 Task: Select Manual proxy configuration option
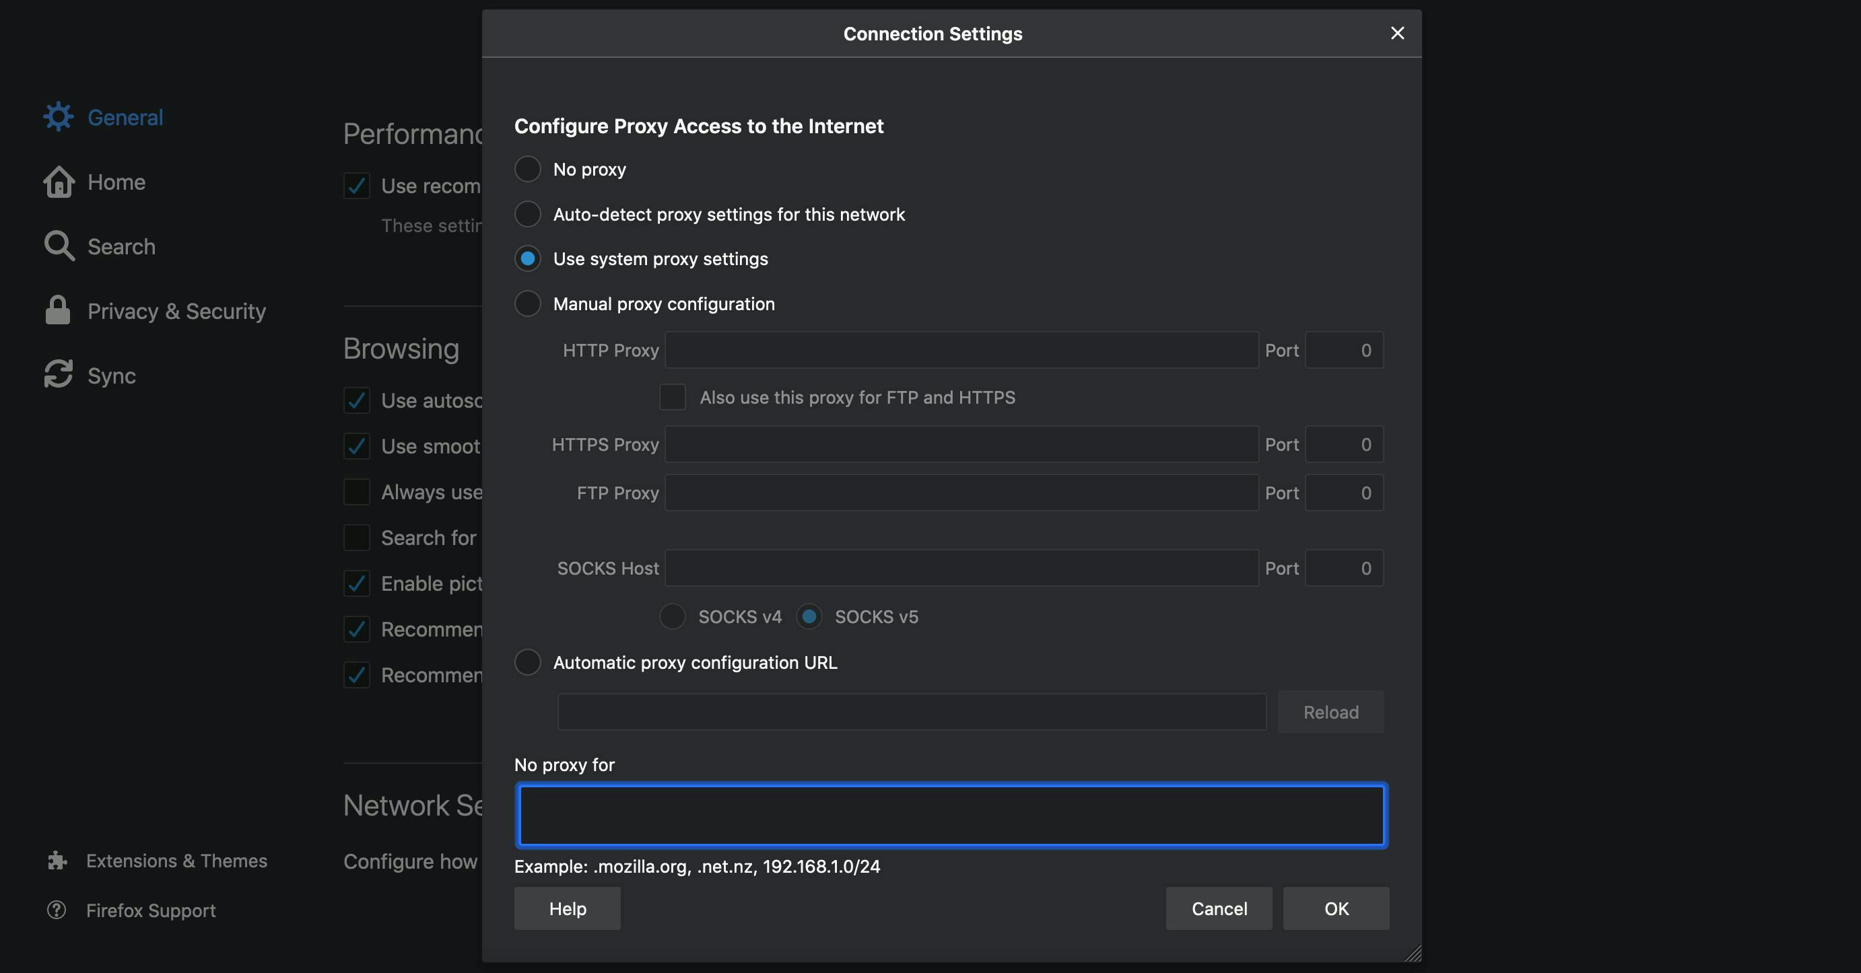coord(527,303)
